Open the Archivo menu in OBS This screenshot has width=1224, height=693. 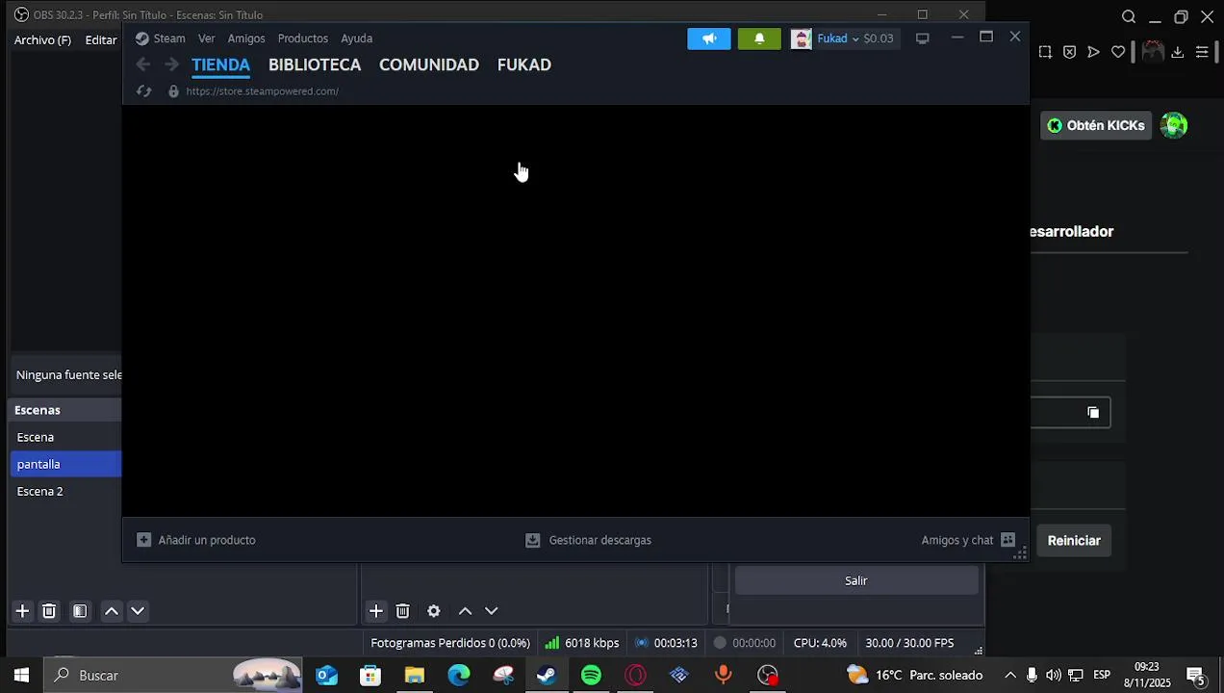click(x=42, y=40)
